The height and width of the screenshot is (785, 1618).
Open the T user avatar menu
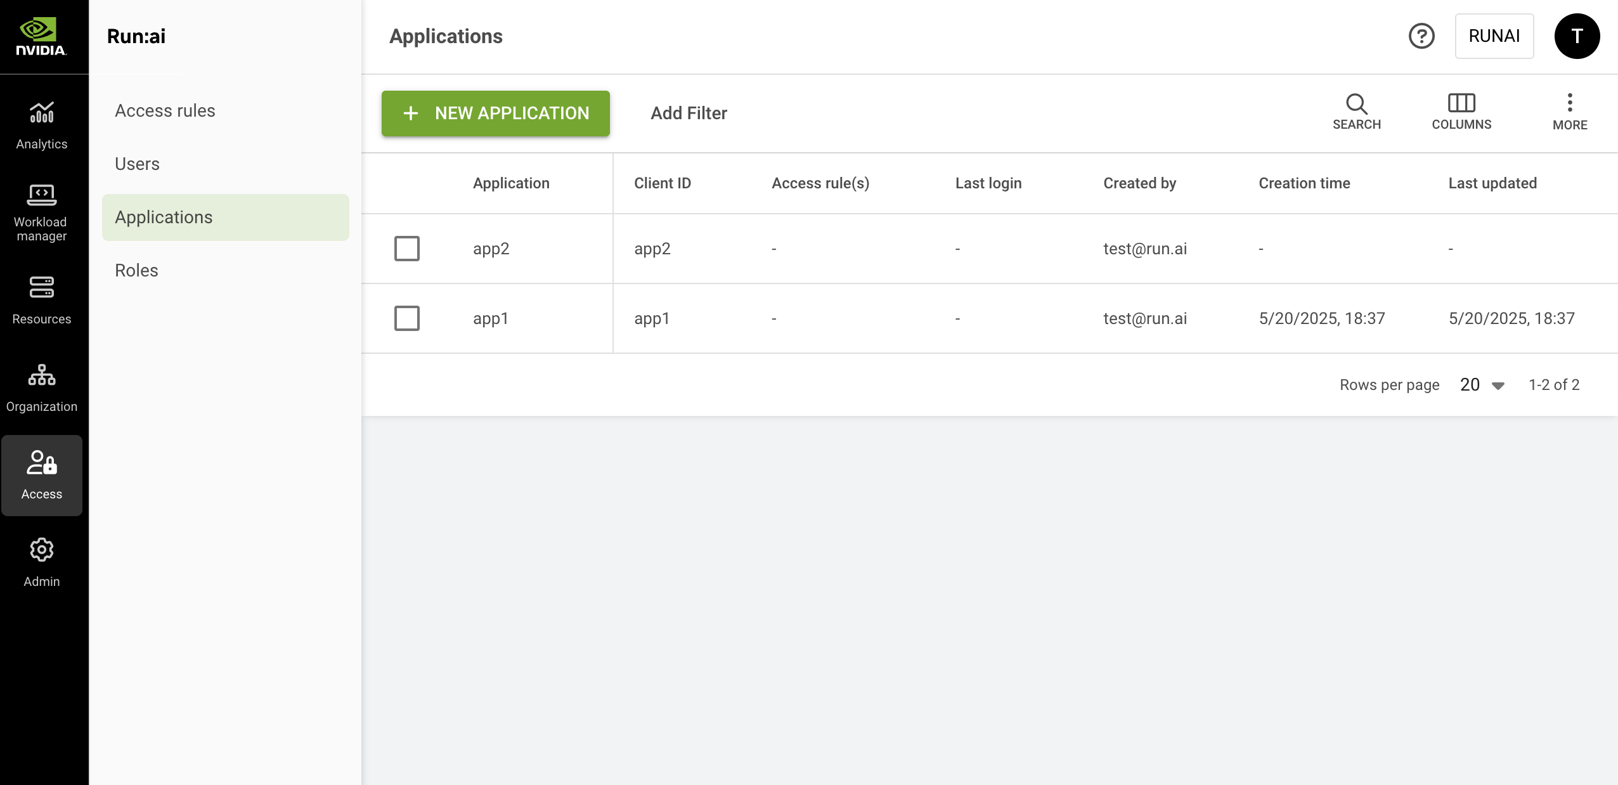(x=1577, y=36)
